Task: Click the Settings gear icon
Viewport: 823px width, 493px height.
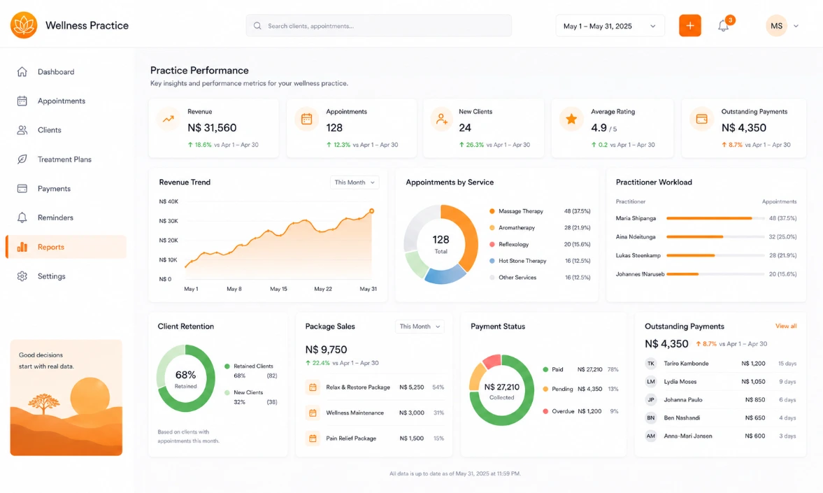Action: click(22, 276)
